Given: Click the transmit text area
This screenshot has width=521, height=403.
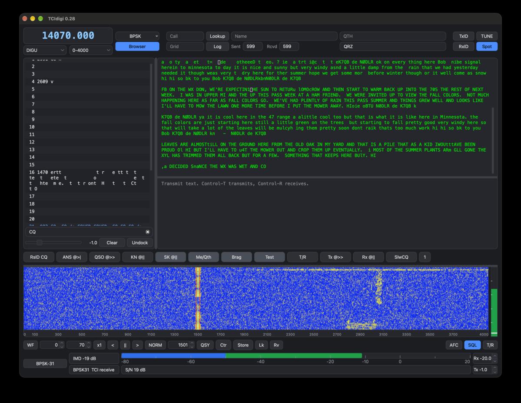Looking at the screenshot, I should (327, 213).
